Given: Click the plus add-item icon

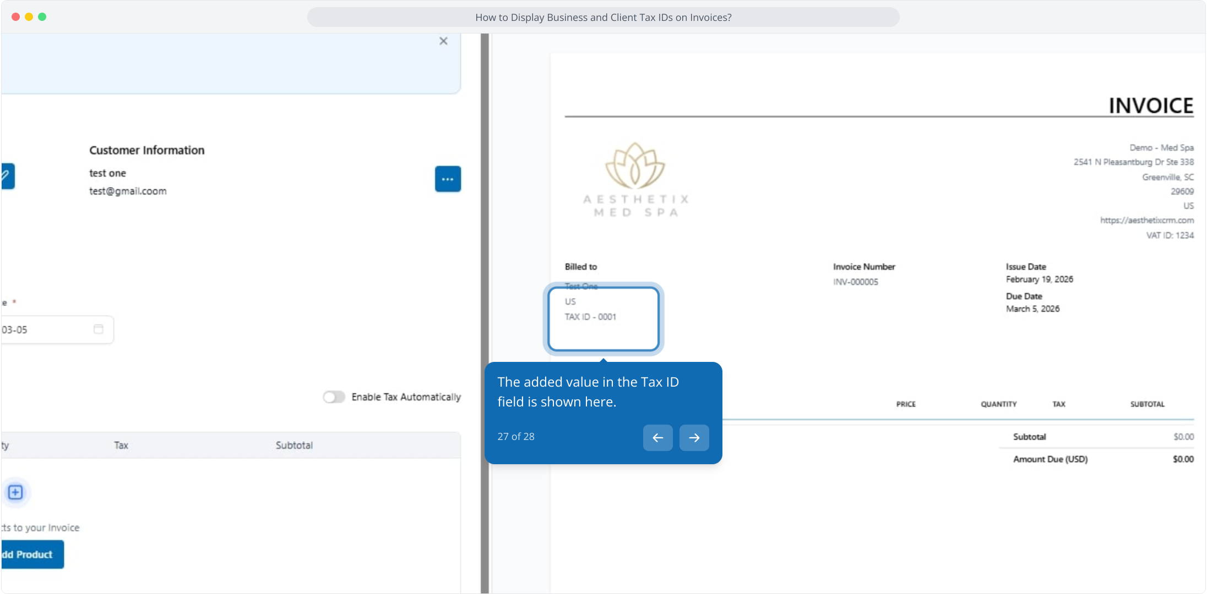Looking at the screenshot, I should click(15, 492).
